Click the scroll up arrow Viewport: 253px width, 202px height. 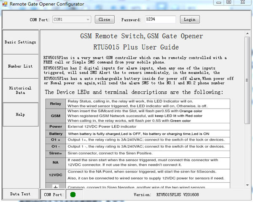[x=248, y=33]
